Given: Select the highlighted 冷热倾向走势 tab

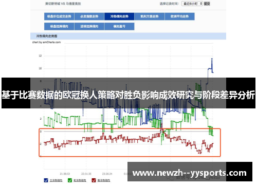Looking at the screenshot, I should (x=119, y=16).
